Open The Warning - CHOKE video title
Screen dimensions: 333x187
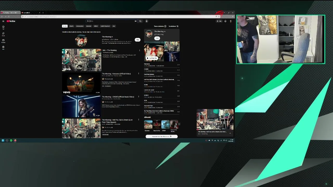pos(118,97)
